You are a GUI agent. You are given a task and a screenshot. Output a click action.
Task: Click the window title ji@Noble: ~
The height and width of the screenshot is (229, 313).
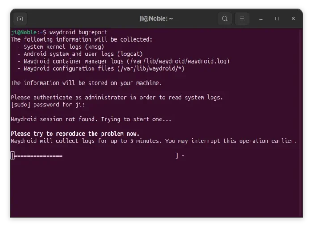click(156, 19)
